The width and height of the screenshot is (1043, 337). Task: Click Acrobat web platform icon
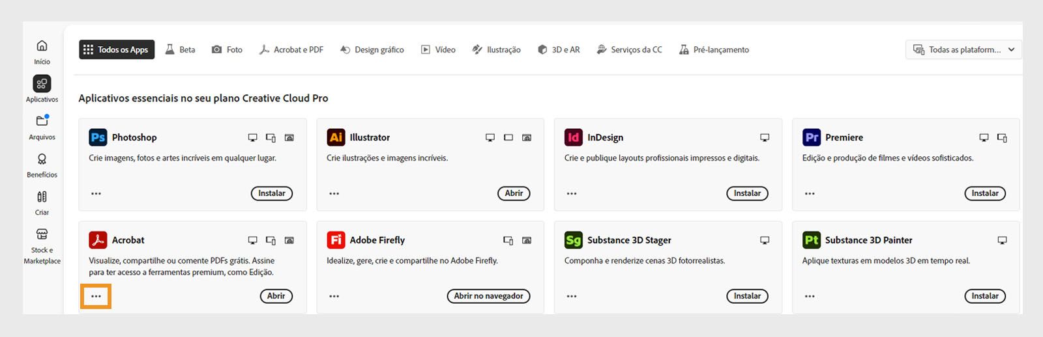(x=289, y=241)
